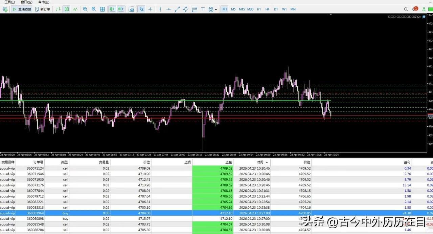Viewport: 433px width, 234px height.
Task: Open the 窗口(W) menu
Action: click(26, 2)
